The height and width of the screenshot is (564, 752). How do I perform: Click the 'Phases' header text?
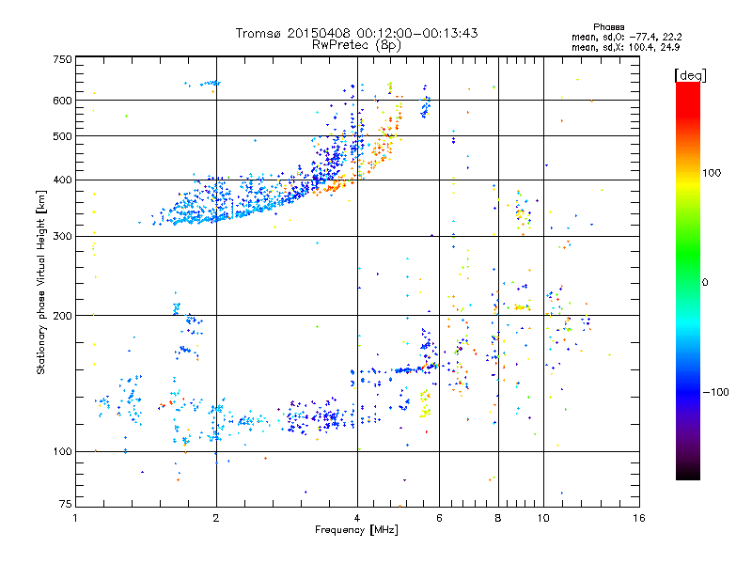[608, 27]
